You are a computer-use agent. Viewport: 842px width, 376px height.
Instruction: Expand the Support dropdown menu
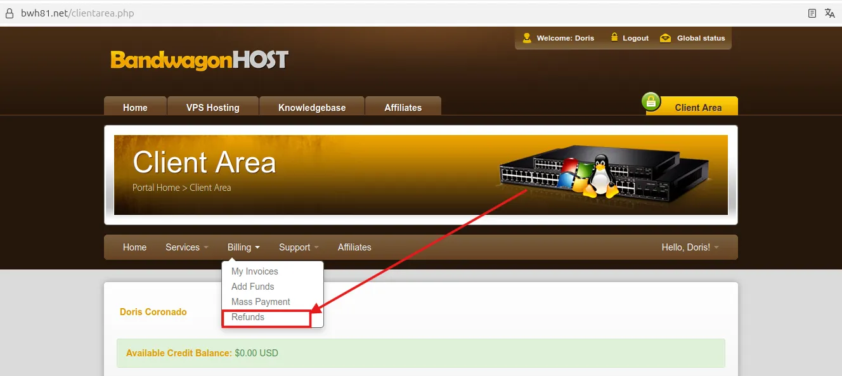299,247
